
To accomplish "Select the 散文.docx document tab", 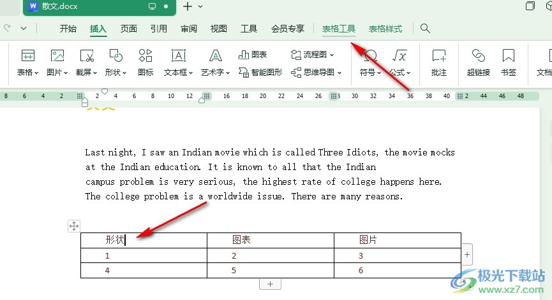I will [100, 7].
